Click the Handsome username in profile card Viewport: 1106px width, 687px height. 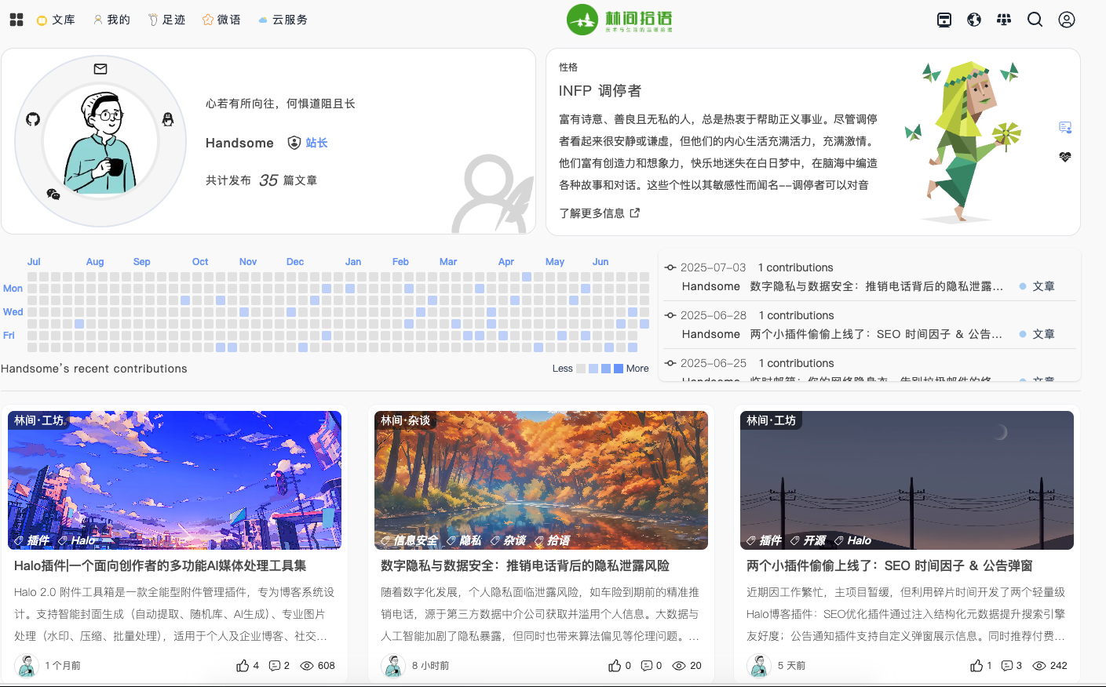click(239, 143)
